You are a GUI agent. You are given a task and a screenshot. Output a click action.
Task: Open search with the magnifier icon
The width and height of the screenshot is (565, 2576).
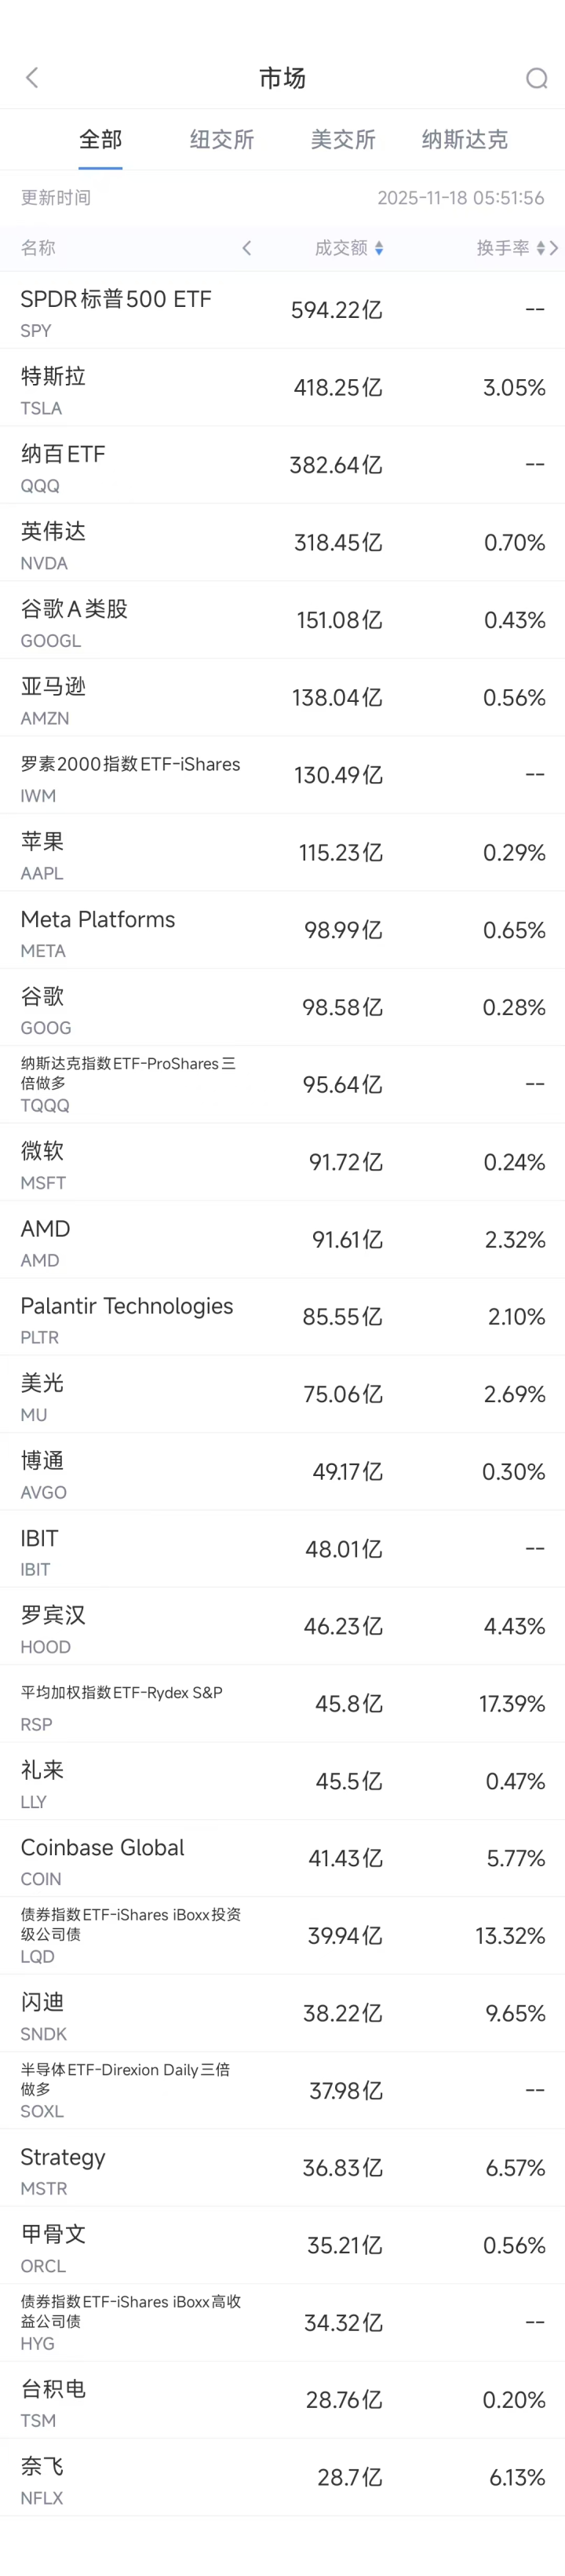click(x=536, y=78)
